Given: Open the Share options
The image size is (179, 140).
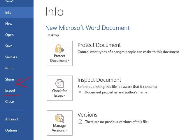Looking at the screenshot, I should (x=17, y=79).
